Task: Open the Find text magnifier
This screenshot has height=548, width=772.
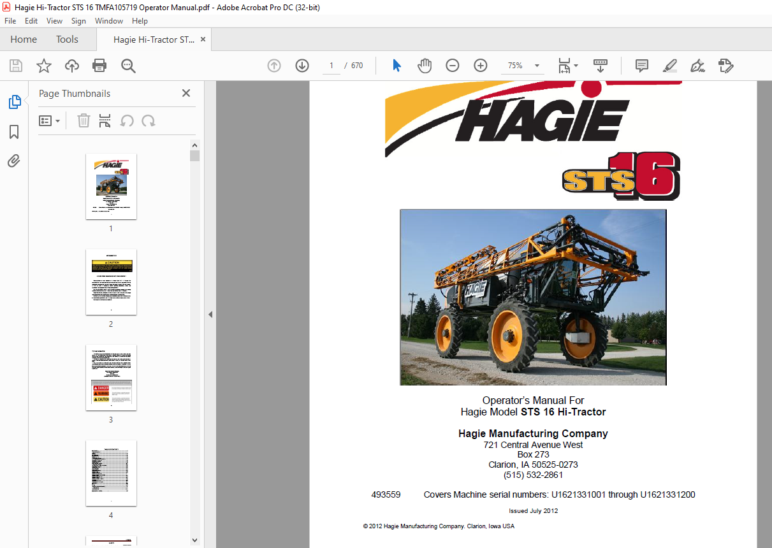Action: 128,66
